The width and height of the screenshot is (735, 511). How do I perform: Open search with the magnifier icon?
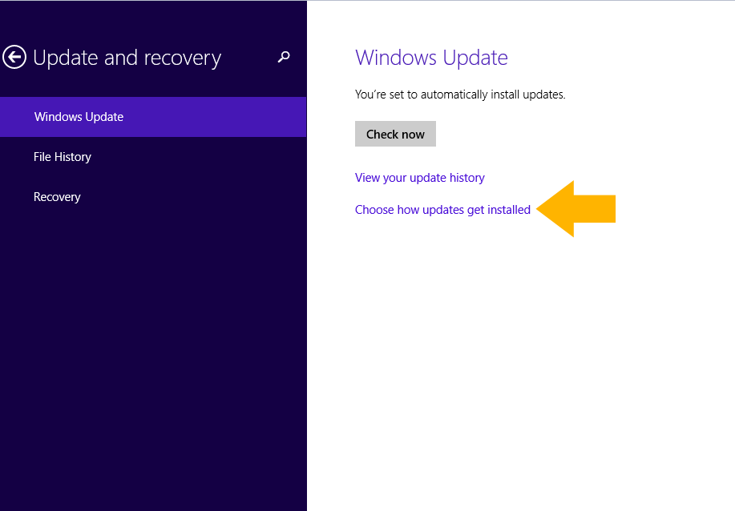[284, 57]
